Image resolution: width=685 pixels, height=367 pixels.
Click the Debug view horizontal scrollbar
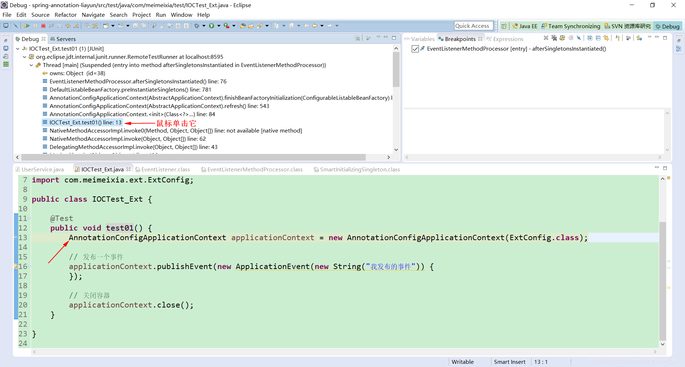(x=193, y=157)
